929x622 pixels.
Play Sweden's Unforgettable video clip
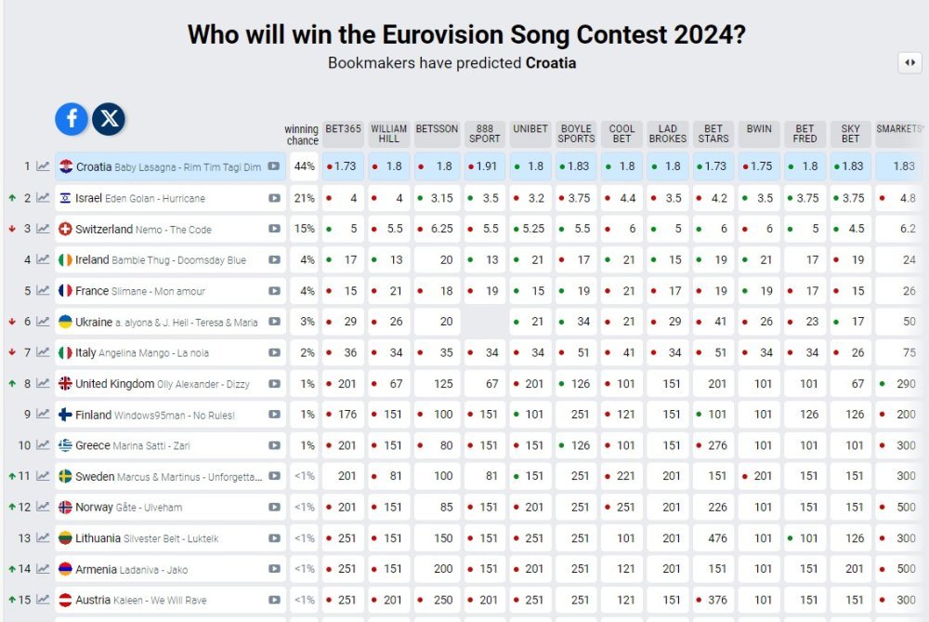tap(274, 476)
